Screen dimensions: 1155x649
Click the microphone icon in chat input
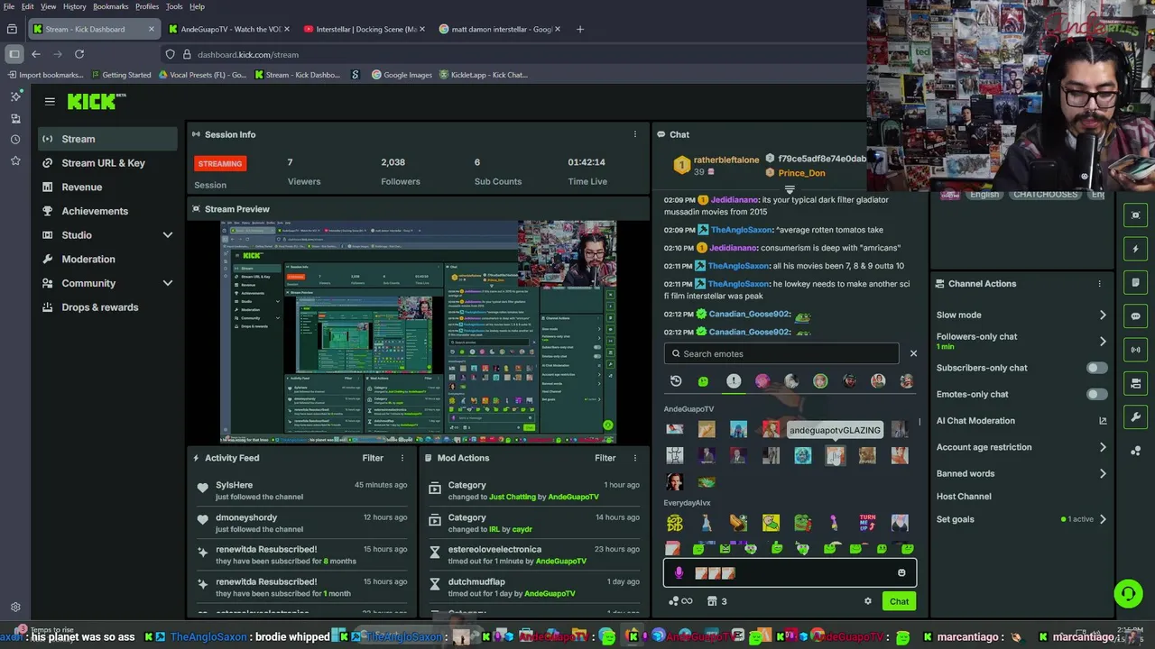click(679, 572)
